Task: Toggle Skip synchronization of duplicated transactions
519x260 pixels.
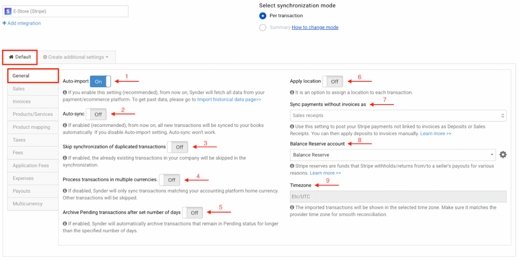Action: (x=178, y=147)
